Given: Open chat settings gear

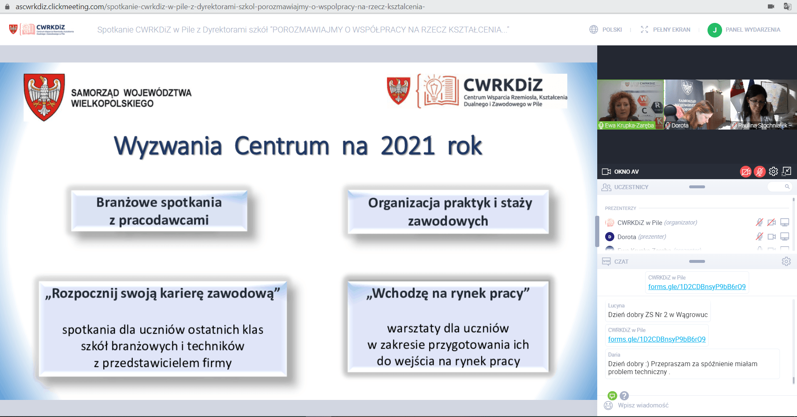Looking at the screenshot, I should pos(786,262).
